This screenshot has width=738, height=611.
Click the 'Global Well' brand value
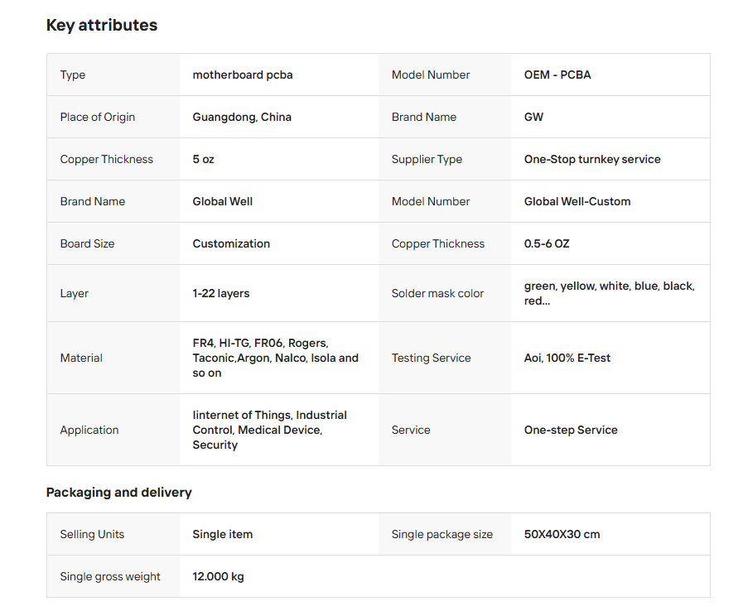tap(223, 201)
